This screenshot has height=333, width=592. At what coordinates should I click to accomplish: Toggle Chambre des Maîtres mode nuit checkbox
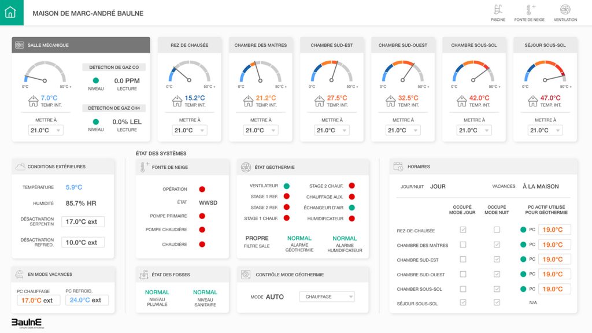497,245
